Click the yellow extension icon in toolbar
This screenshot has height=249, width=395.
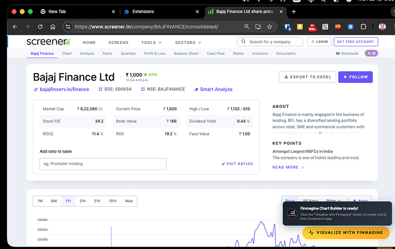(300, 27)
